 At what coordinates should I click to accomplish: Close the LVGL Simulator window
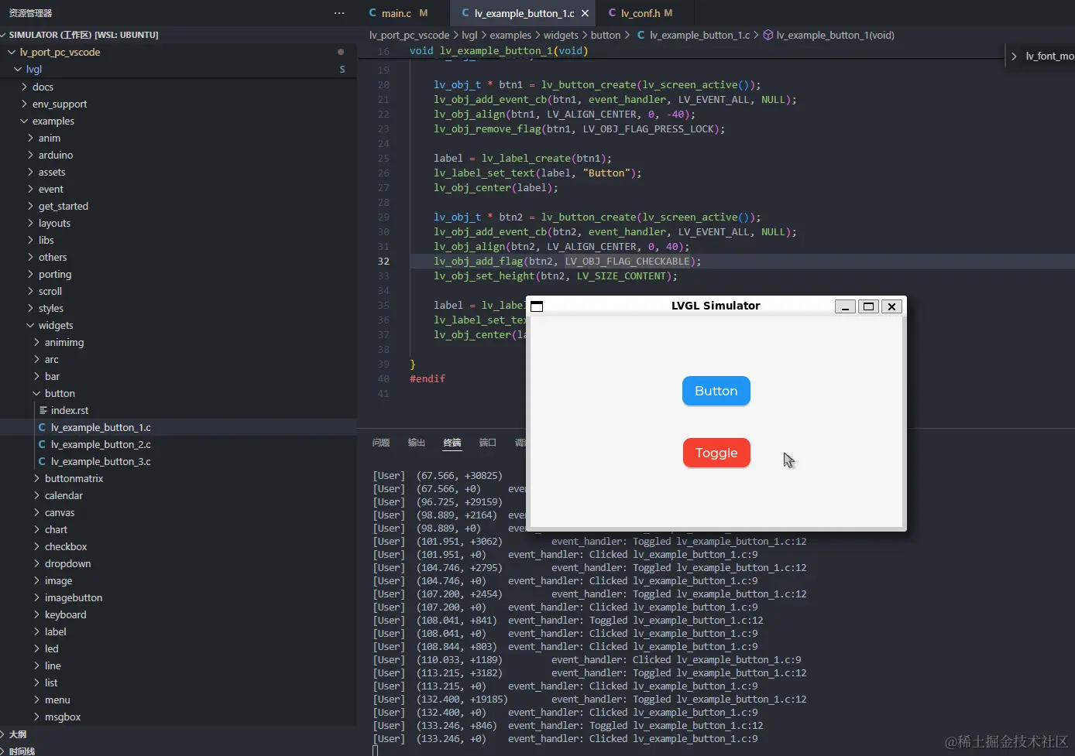click(891, 306)
